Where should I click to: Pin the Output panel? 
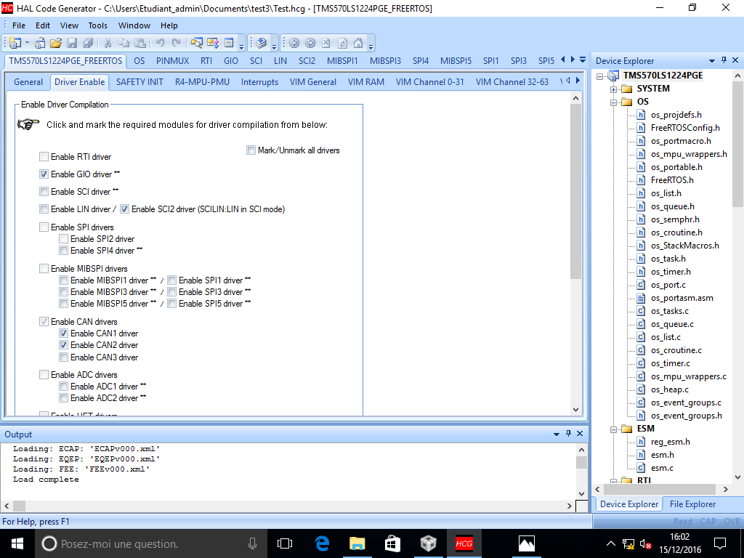point(568,434)
